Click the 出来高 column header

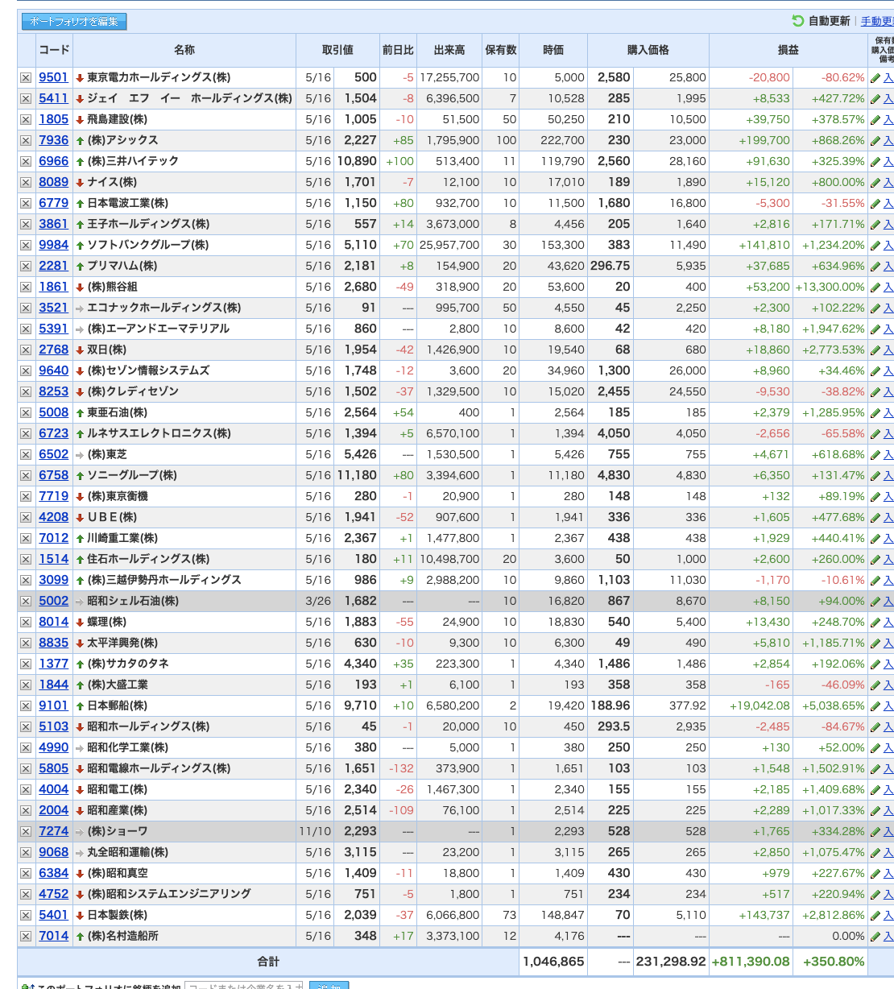pos(449,50)
